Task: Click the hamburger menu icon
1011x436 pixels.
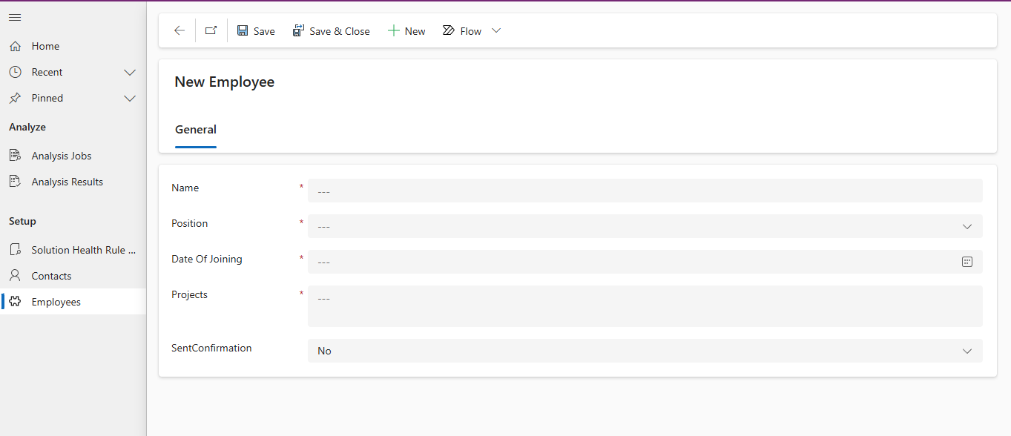Action: click(15, 17)
